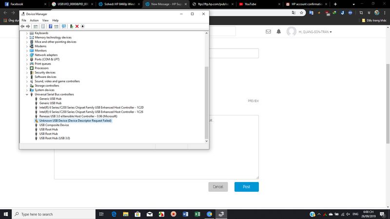Click Scan for hardware changes monitor icon
Image resolution: width=390 pixels, height=219 pixels.
click(x=64, y=26)
